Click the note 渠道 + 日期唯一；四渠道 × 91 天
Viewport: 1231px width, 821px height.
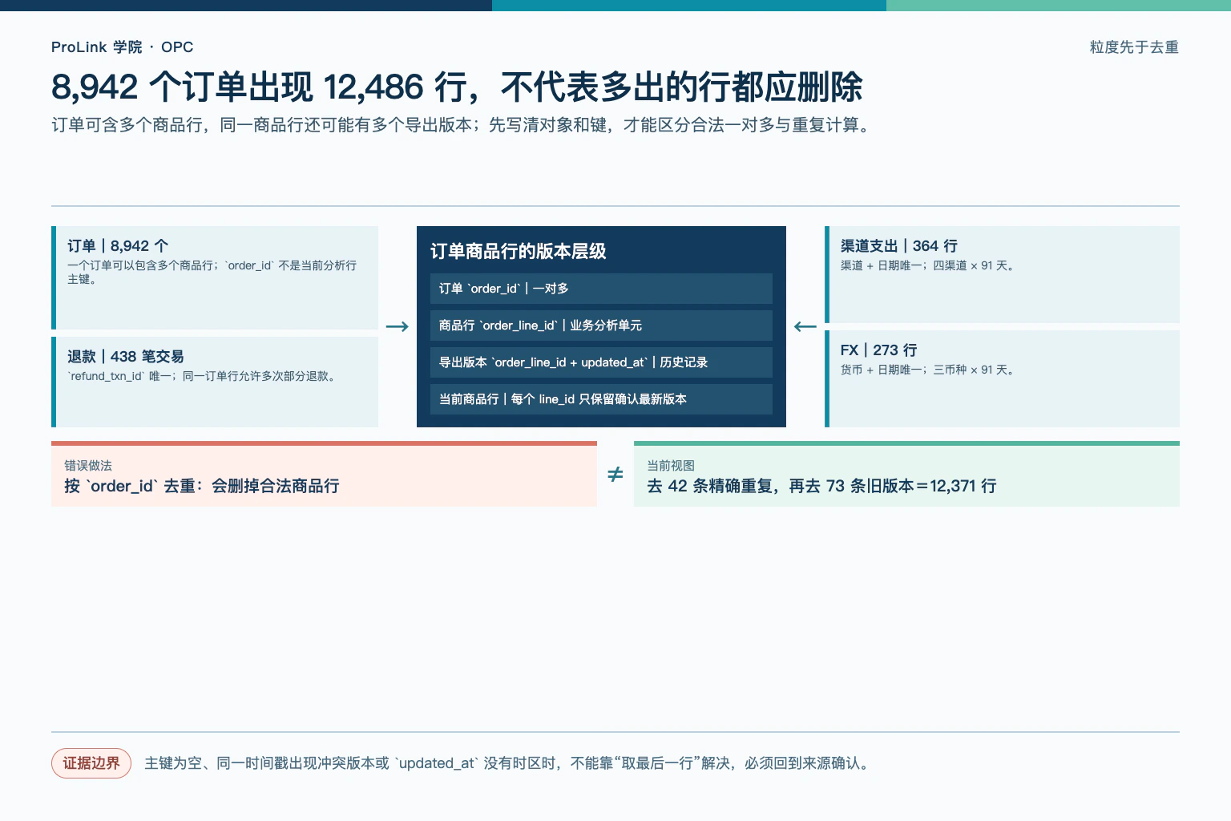click(x=929, y=265)
